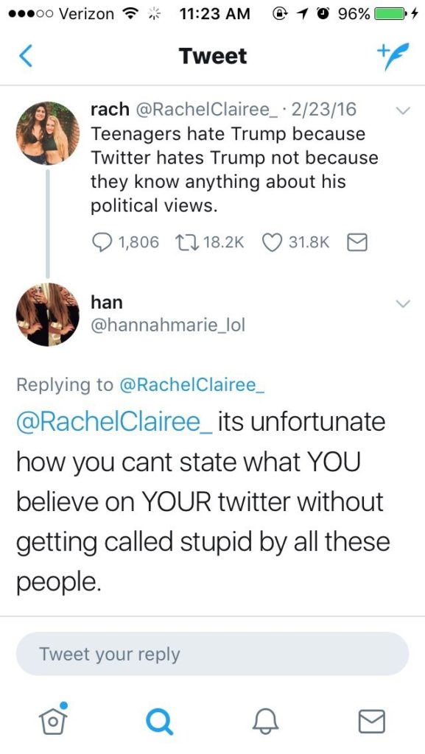This screenshot has width=425, height=754.
Task: Tap the @RachelClairee_ mention in han's reply
Action: tap(115, 422)
